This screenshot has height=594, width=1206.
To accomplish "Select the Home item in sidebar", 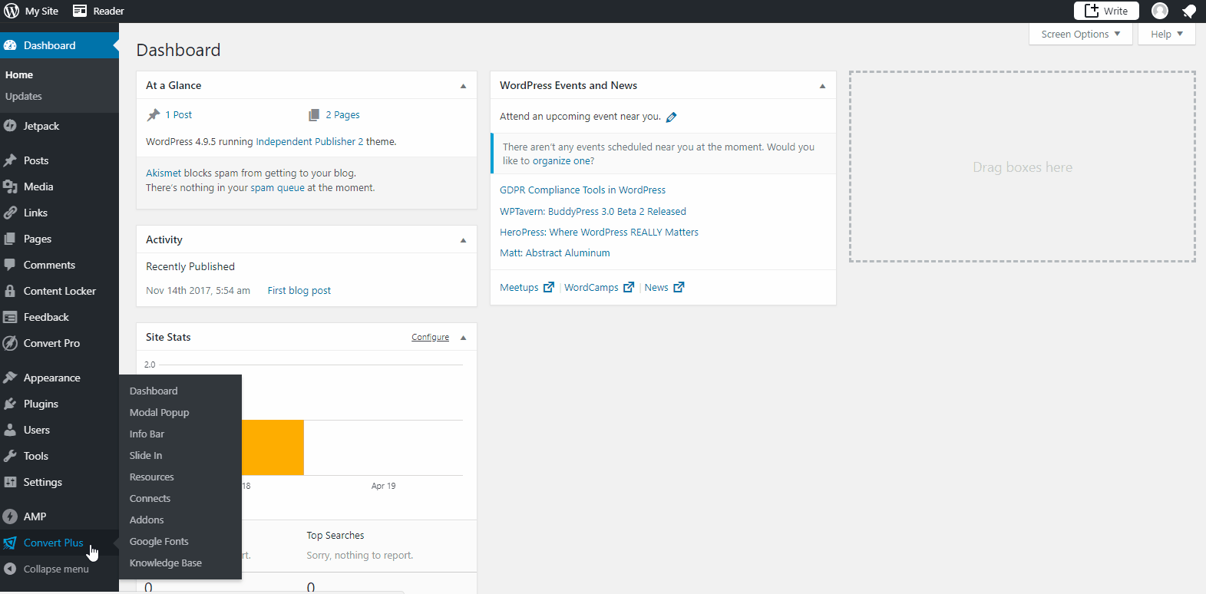I will pyautogui.click(x=19, y=74).
